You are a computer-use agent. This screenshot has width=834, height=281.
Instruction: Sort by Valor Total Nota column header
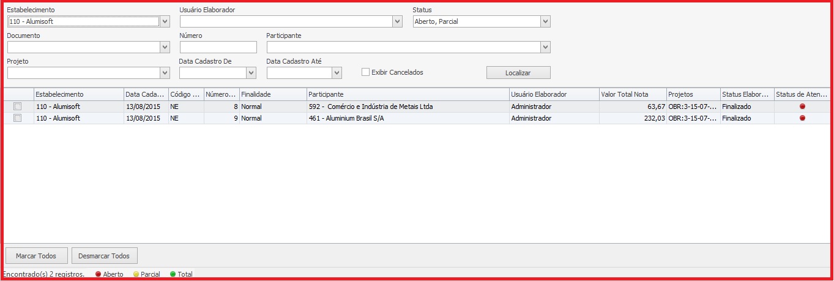point(632,94)
